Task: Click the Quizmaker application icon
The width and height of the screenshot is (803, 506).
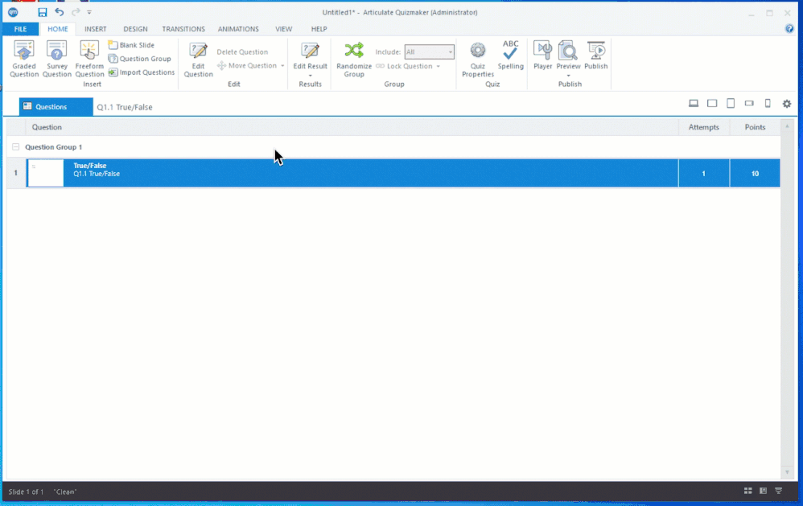Action: pos(14,12)
